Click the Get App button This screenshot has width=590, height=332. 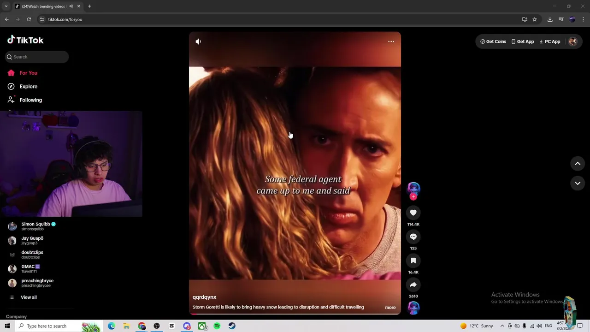[x=522, y=41]
